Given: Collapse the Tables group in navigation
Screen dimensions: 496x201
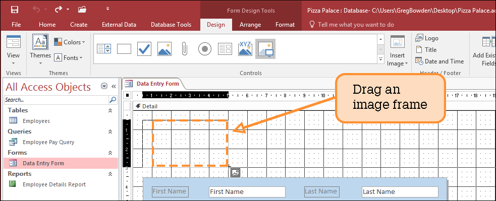Looking at the screenshot, I should 111,110.
